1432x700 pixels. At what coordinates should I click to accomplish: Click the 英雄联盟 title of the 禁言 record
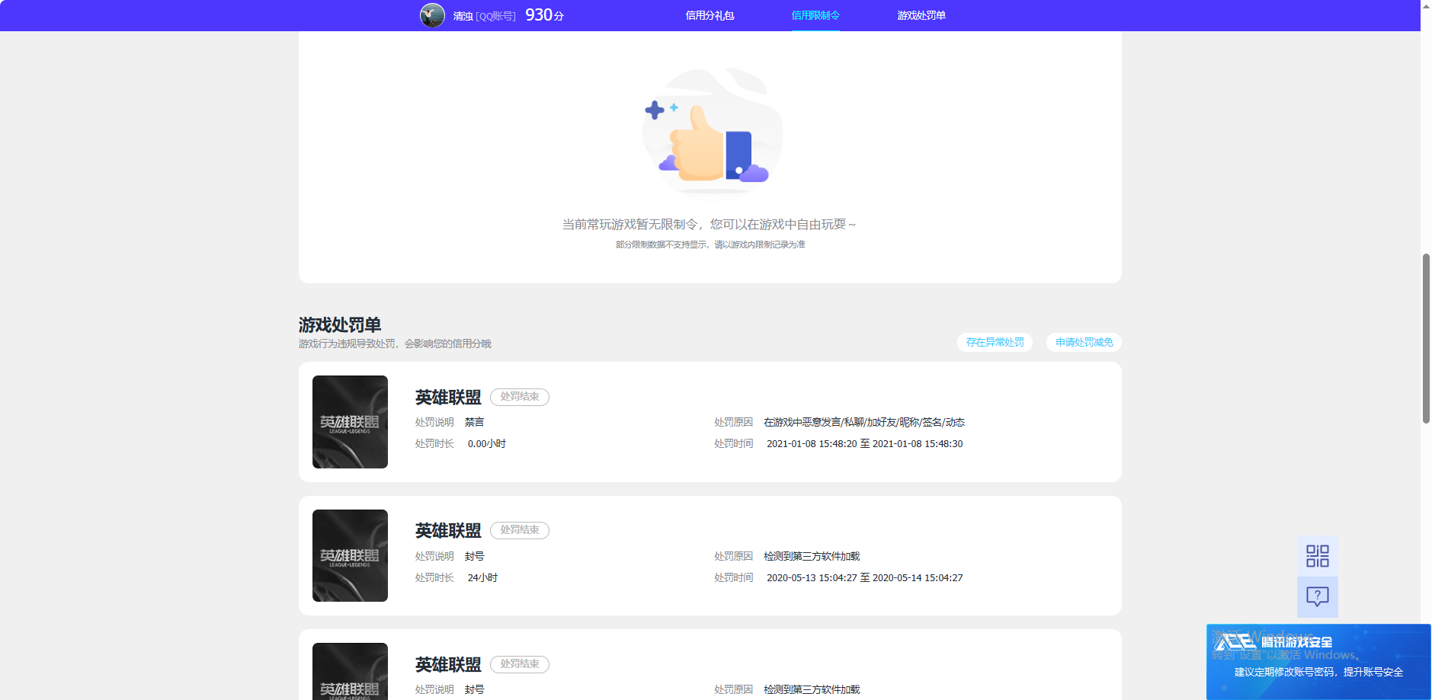click(448, 398)
